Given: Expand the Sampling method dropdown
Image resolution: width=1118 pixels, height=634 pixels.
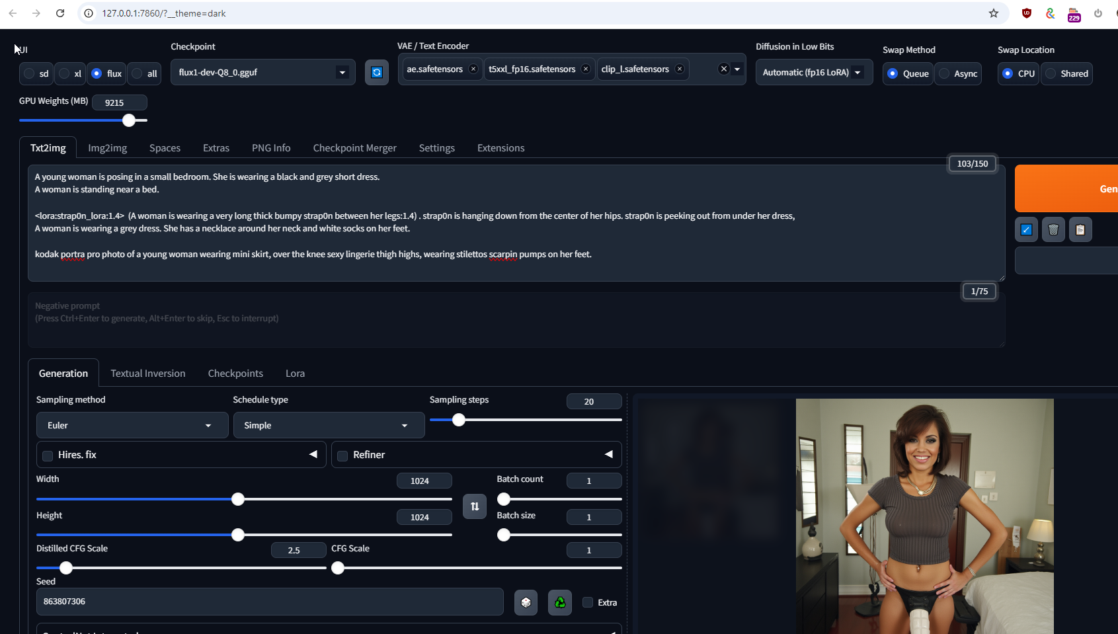Looking at the screenshot, I should (132, 425).
